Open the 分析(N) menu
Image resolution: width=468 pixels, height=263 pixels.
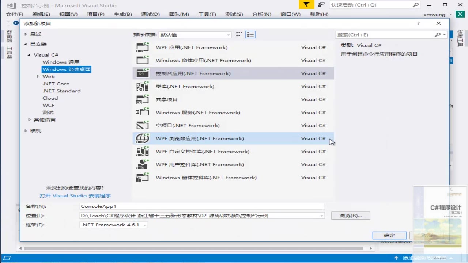pyautogui.click(x=262, y=14)
